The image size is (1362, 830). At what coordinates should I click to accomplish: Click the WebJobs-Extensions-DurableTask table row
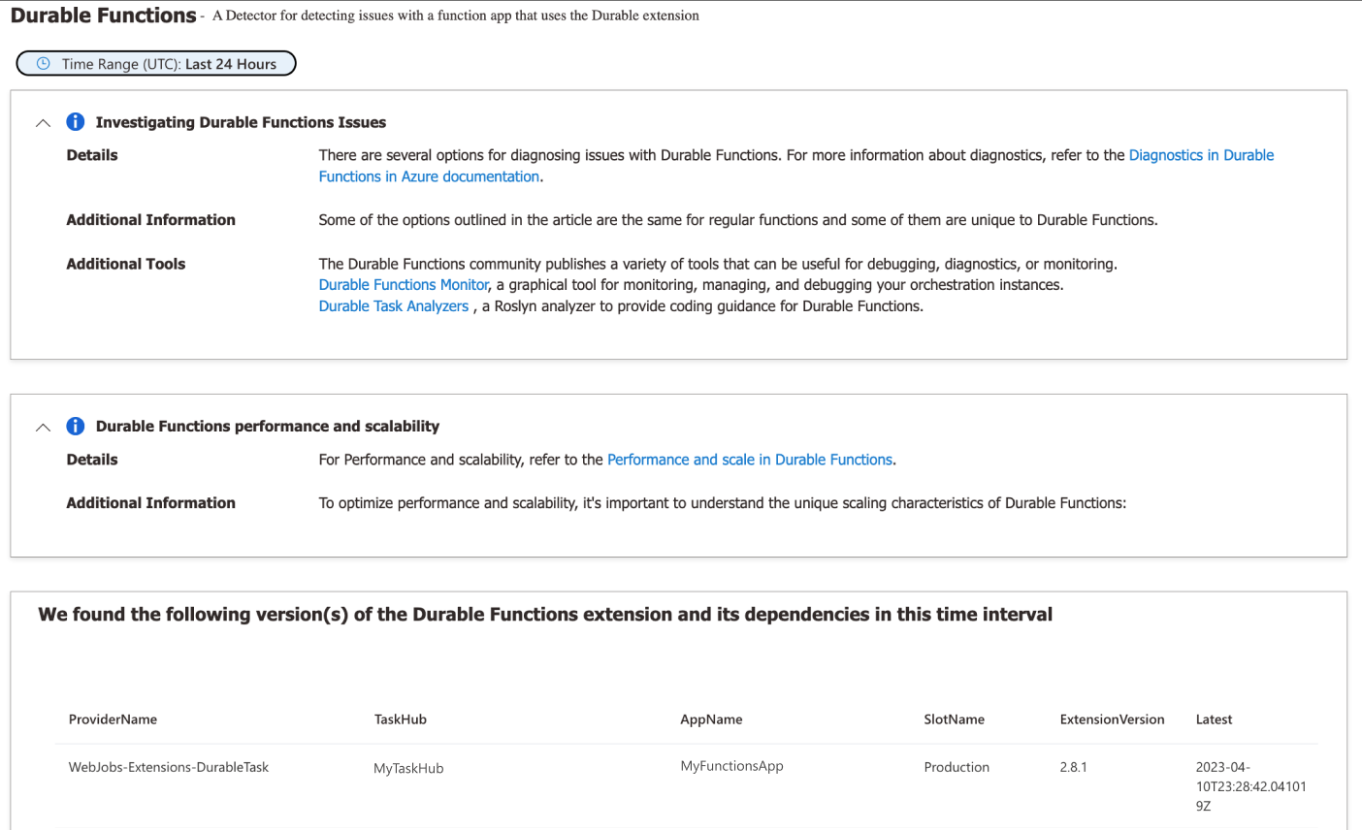(x=168, y=766)
